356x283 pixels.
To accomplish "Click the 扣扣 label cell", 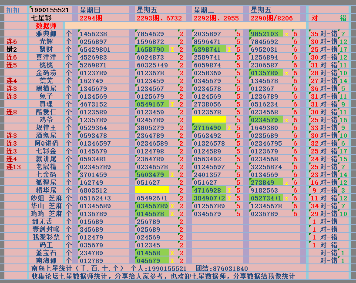I will click(x=13, y=10).
